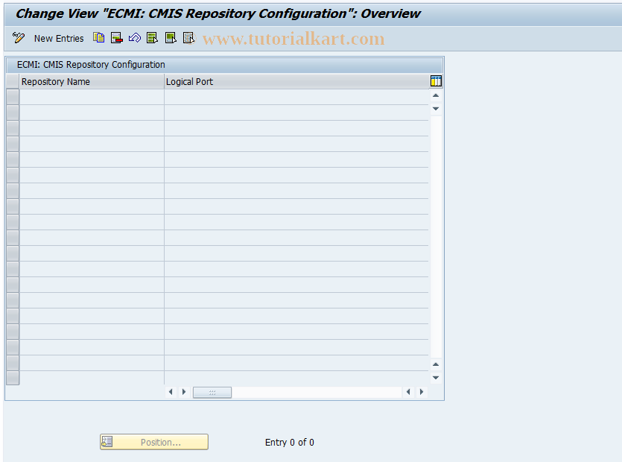Image resolution: width=622 pixels, height=462 pixels.
Task: Click the top scroll-up arrow of vertical scrollbar
Action: click(x=436, y=95)
